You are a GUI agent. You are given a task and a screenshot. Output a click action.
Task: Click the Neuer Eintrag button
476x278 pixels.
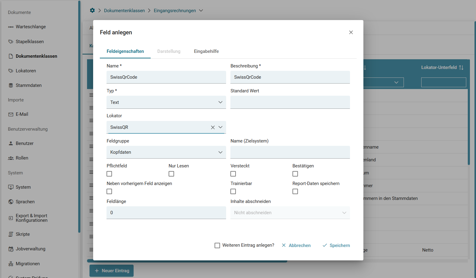coord(111,271)
